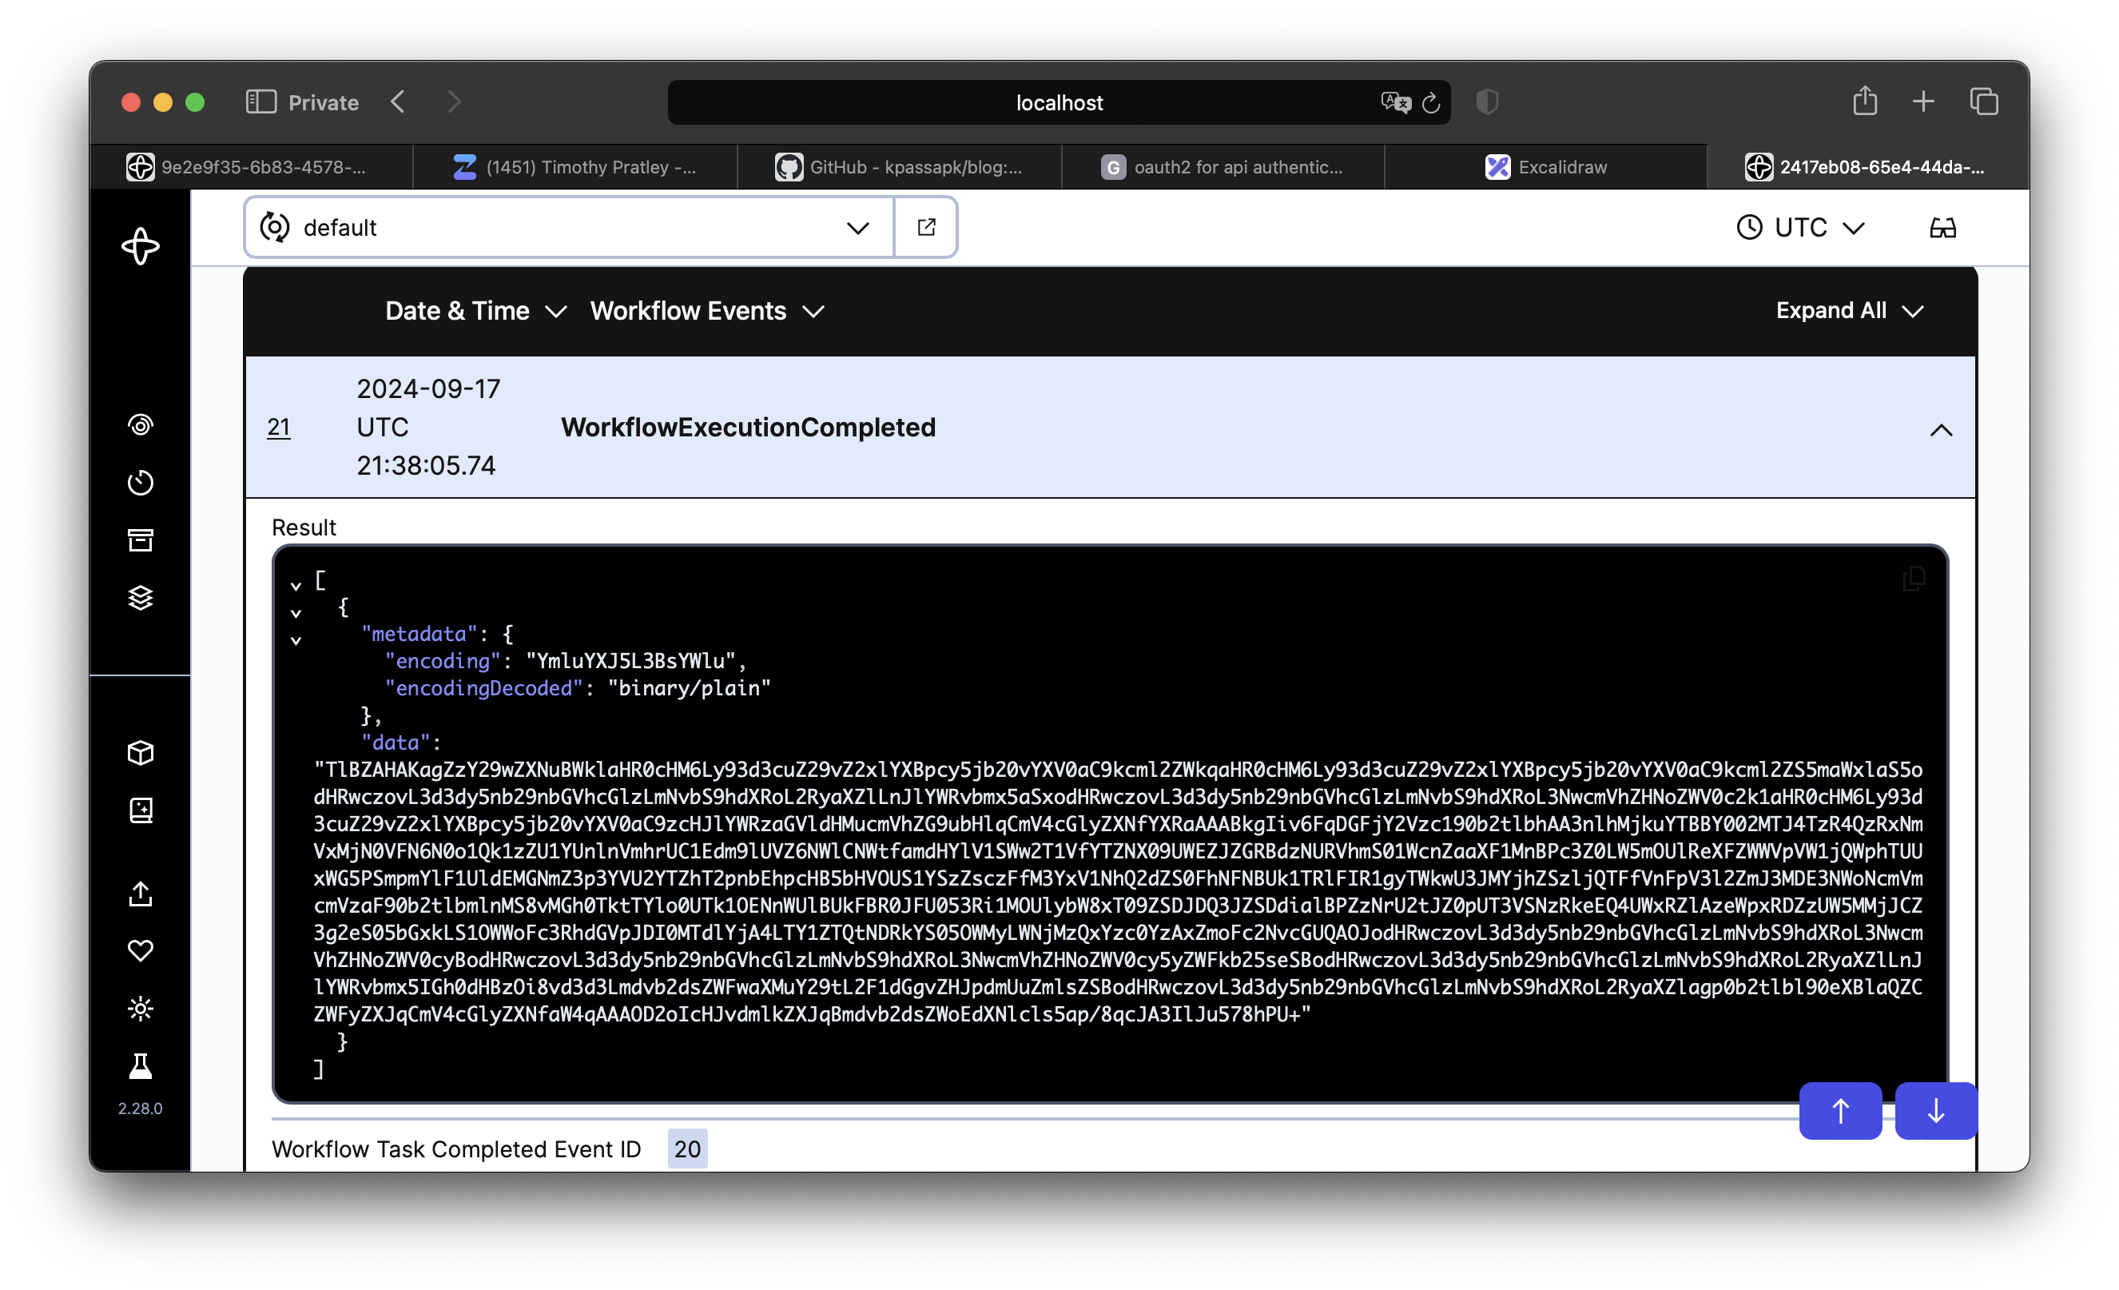Click the WorkflowExecutionCompleted event name
The image size is (2119, 1290).
748,428
